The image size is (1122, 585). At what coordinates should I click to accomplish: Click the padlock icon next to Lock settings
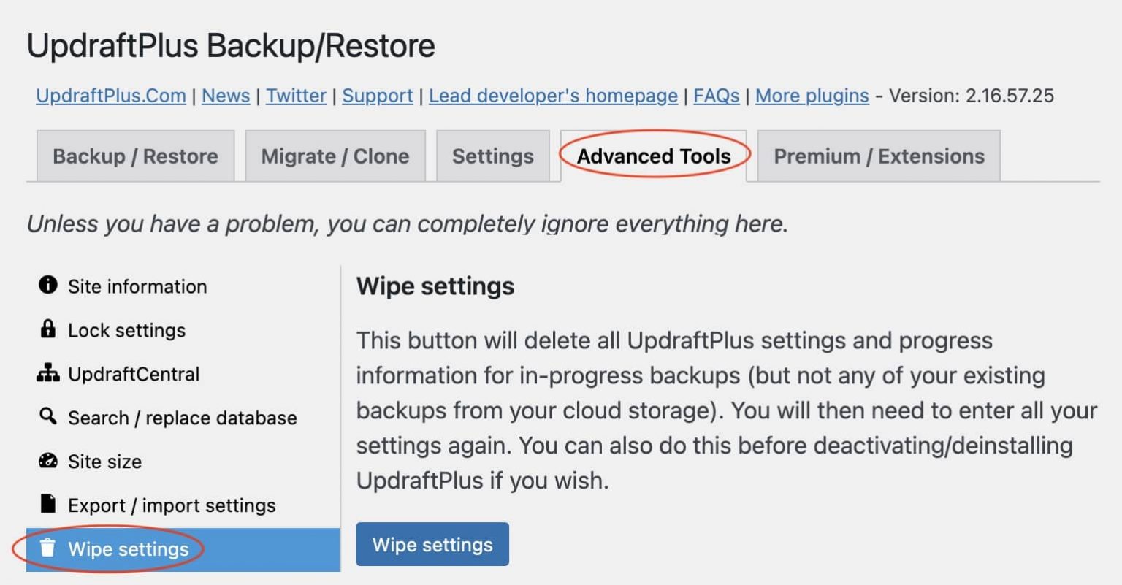[x=47, y=330]
